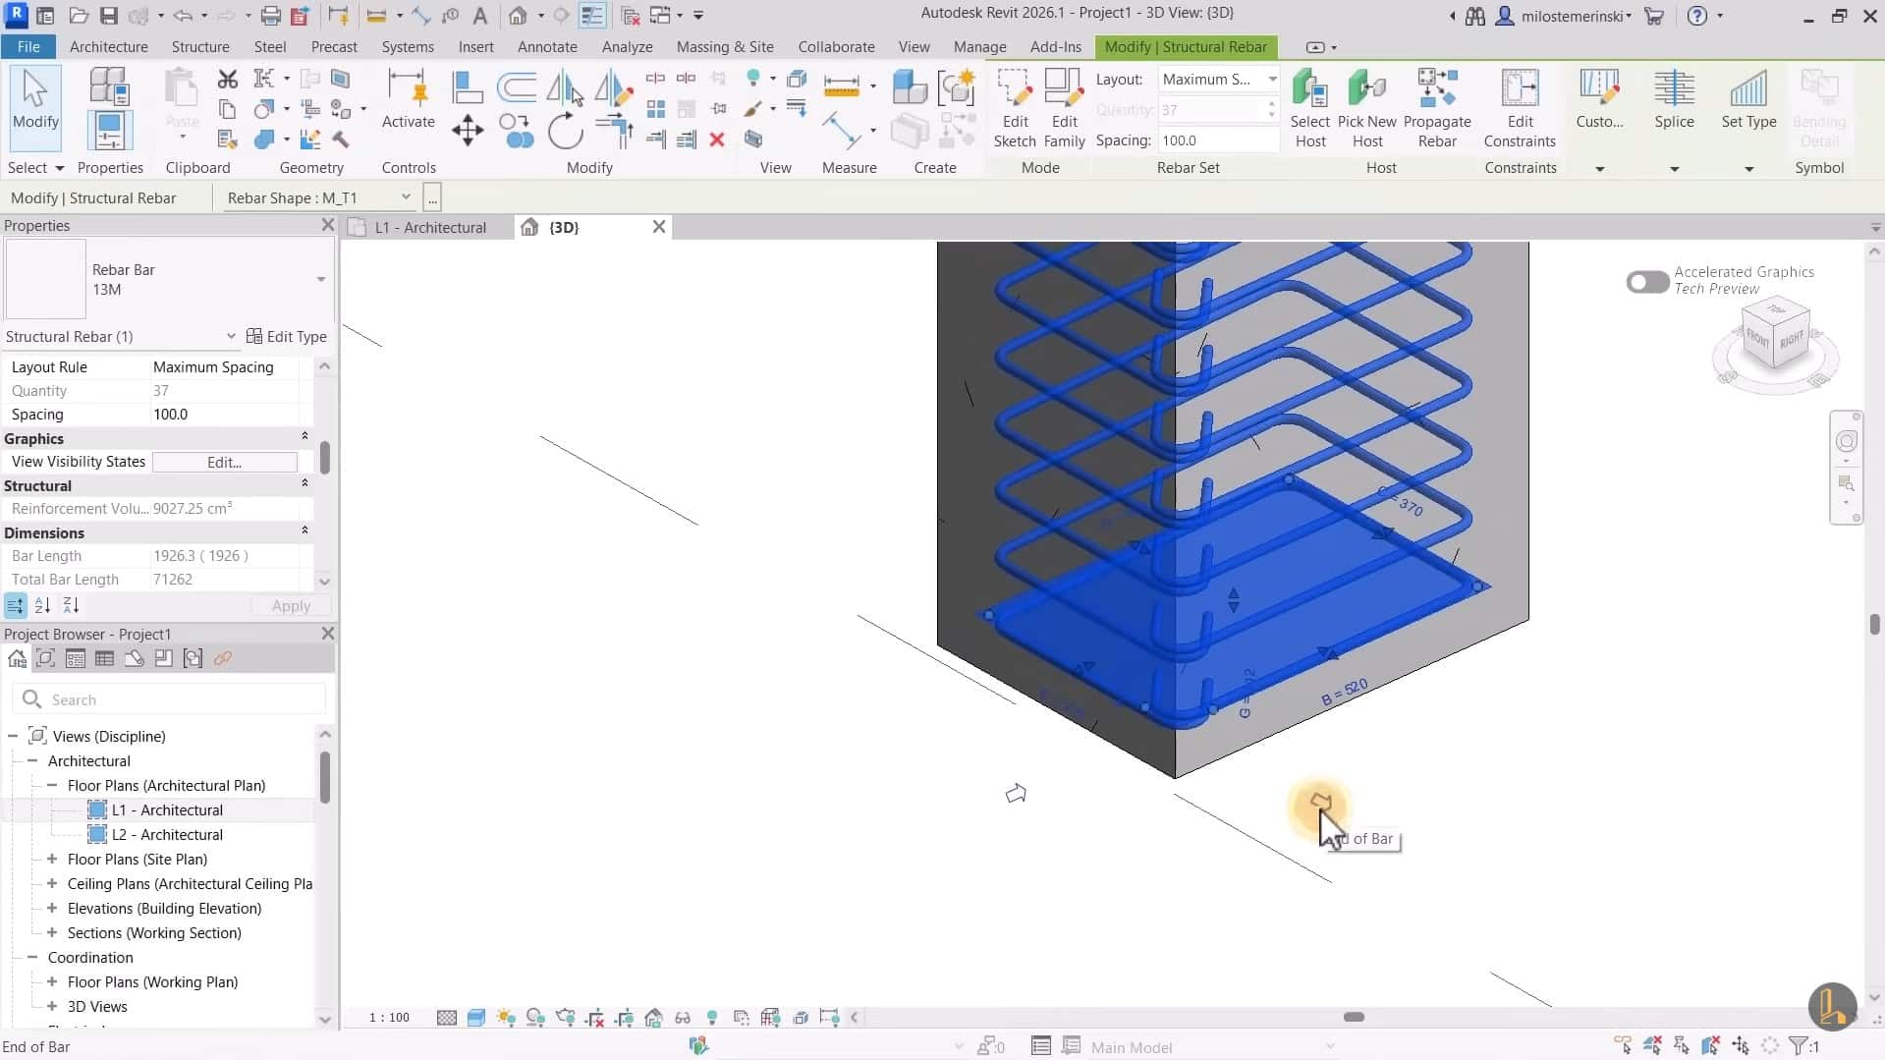Image resolution: width=1885 pixels, height=1060 pixels.
Task: Select the Rotate tool
Action: [566, 131]
